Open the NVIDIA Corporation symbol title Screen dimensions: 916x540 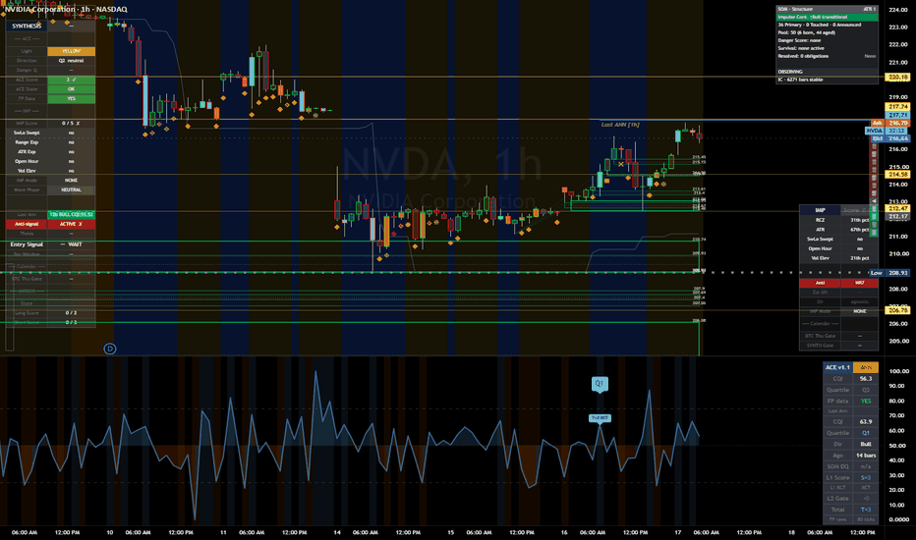[x=39, y=10]
